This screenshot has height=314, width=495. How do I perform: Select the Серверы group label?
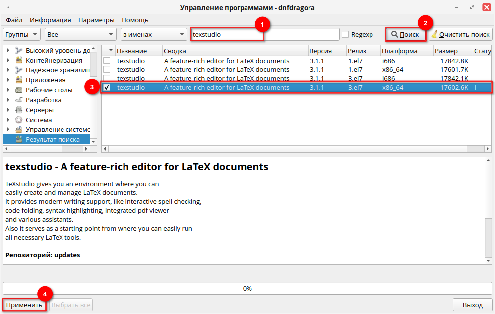point(40,110)
